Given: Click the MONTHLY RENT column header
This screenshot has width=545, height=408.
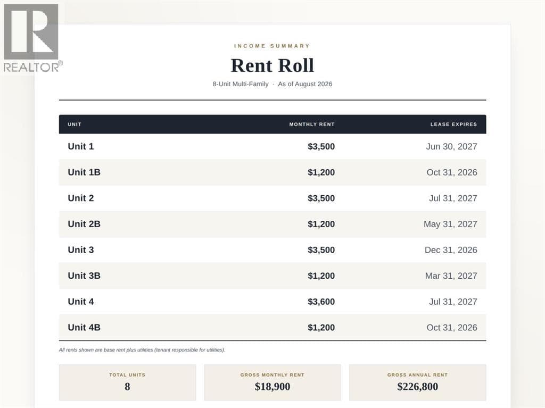Looking at the screenshot, I should [x=312, y=124].
